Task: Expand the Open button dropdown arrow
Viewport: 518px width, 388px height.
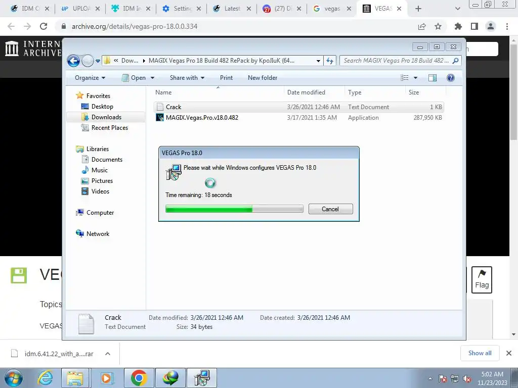Action: (152, 78)
